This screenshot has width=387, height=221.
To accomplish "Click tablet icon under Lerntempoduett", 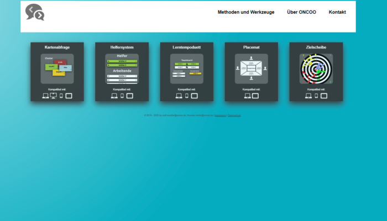I will pos(195,96).
